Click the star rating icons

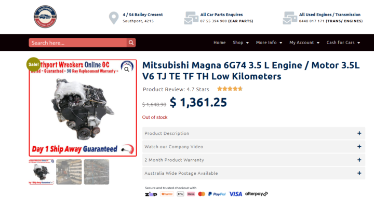230,89
